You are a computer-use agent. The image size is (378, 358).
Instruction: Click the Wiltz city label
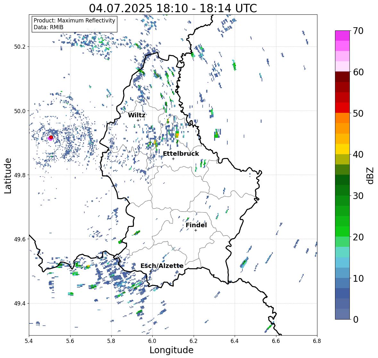(x=137, y=115)
